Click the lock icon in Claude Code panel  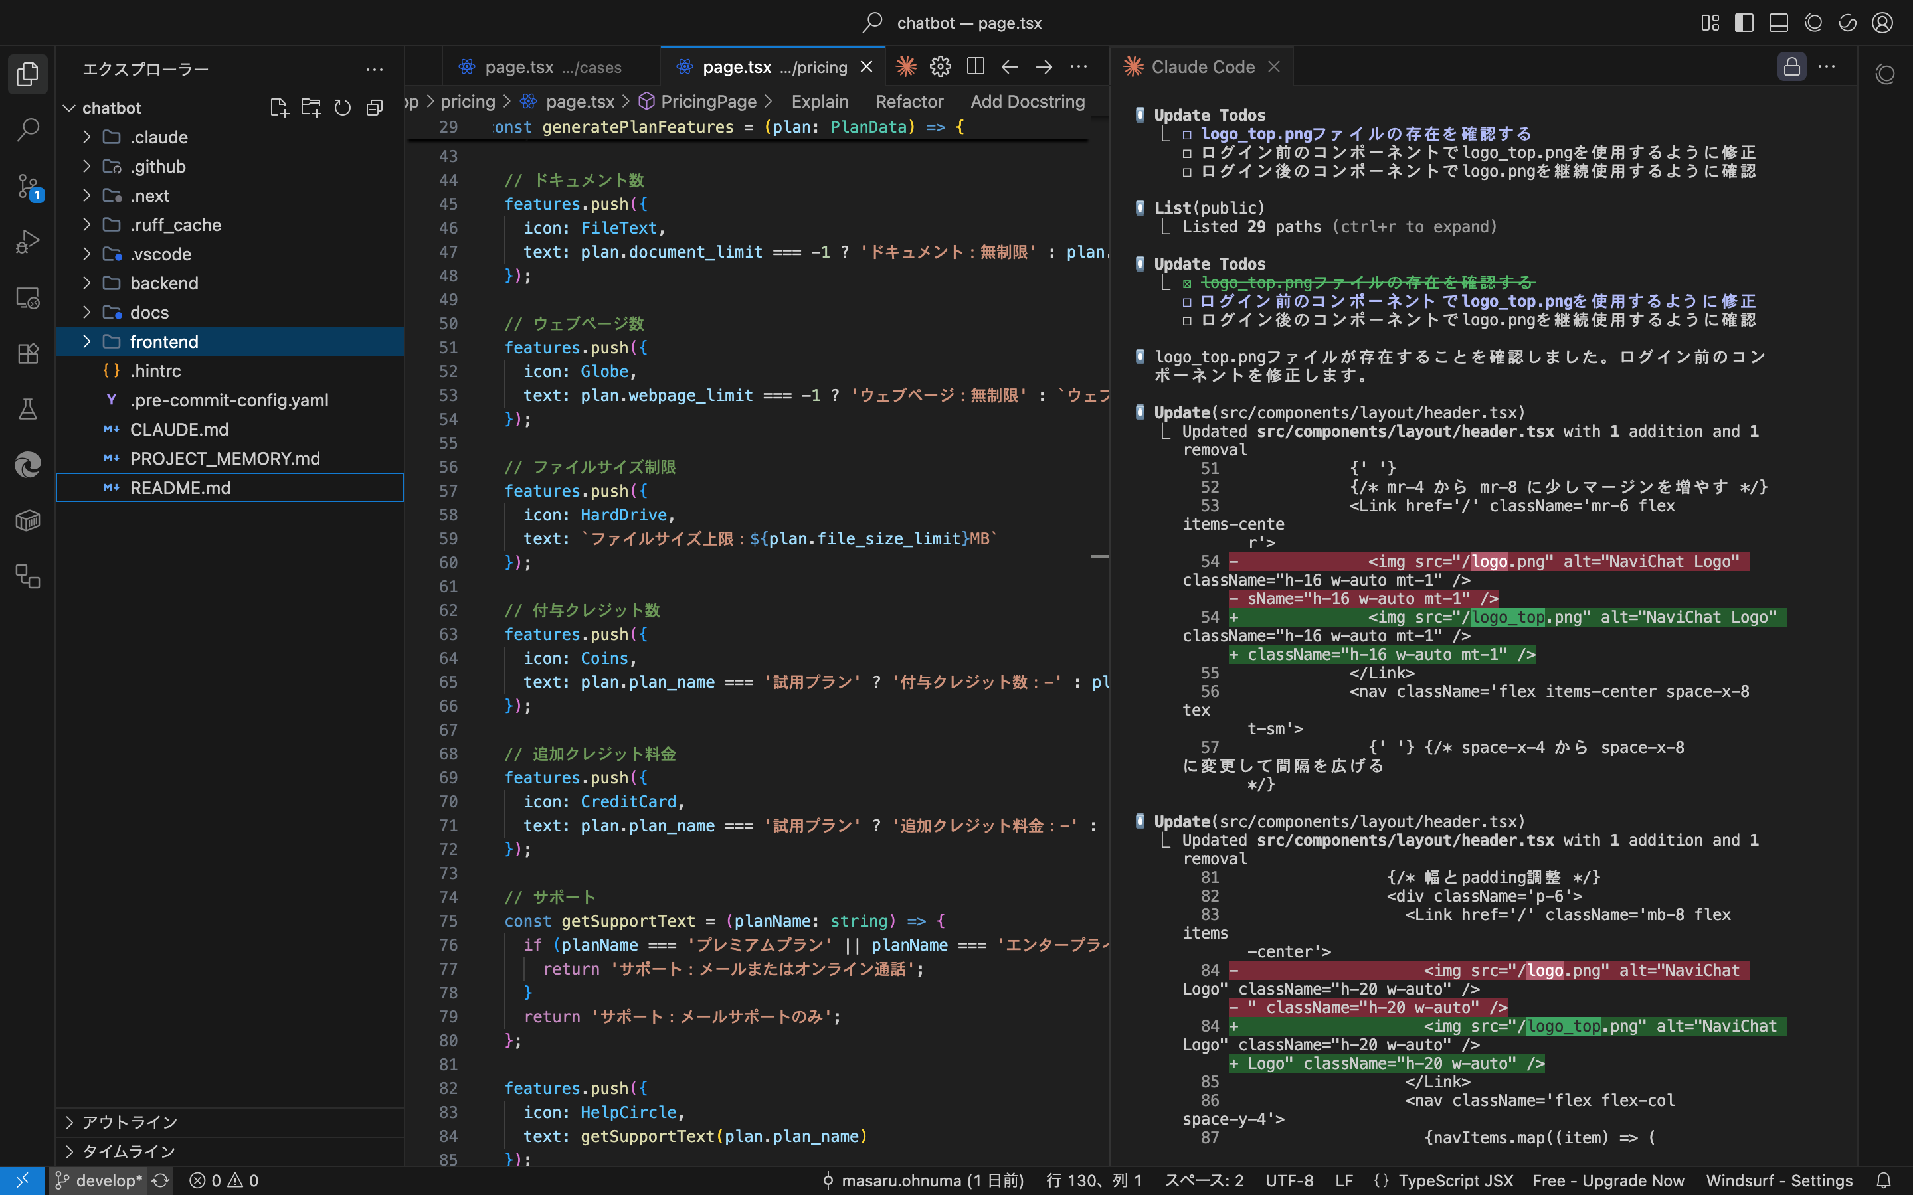click(1791, 67)
